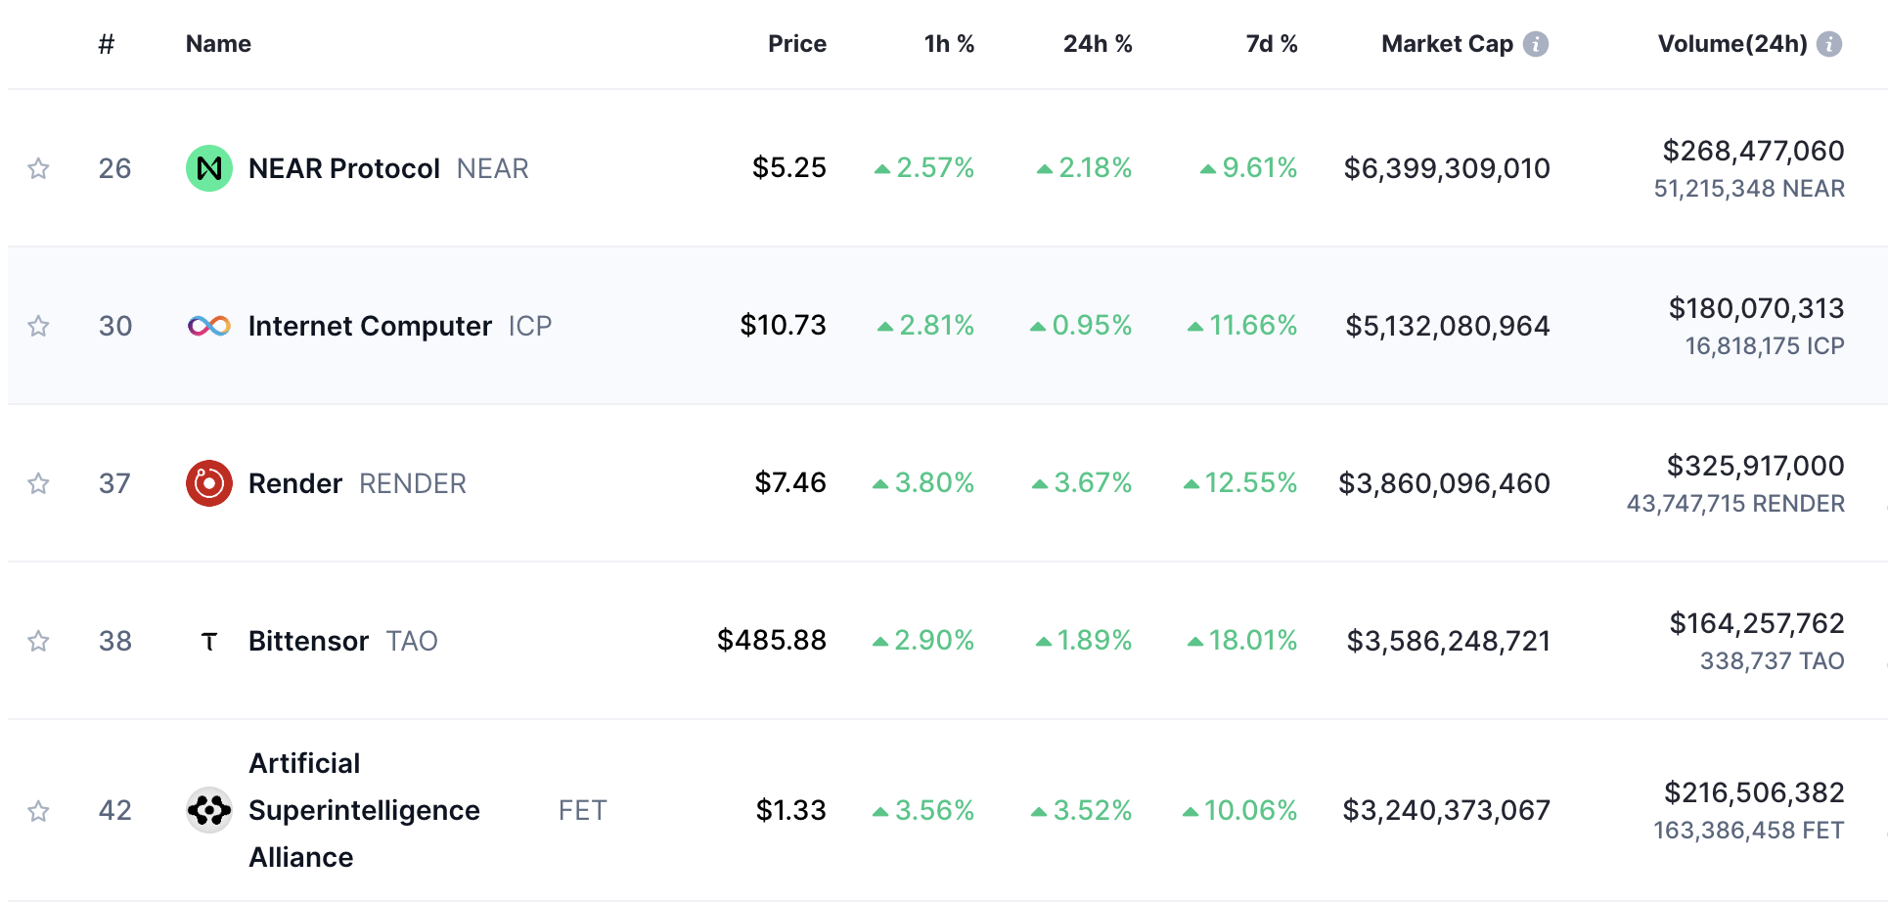
Task: Sort the table by Price column
Action: (x=796, y=44)
